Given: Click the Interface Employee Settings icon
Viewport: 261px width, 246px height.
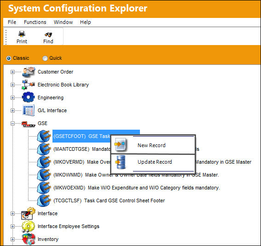Looking at the screenshot, I should (28, 226).
